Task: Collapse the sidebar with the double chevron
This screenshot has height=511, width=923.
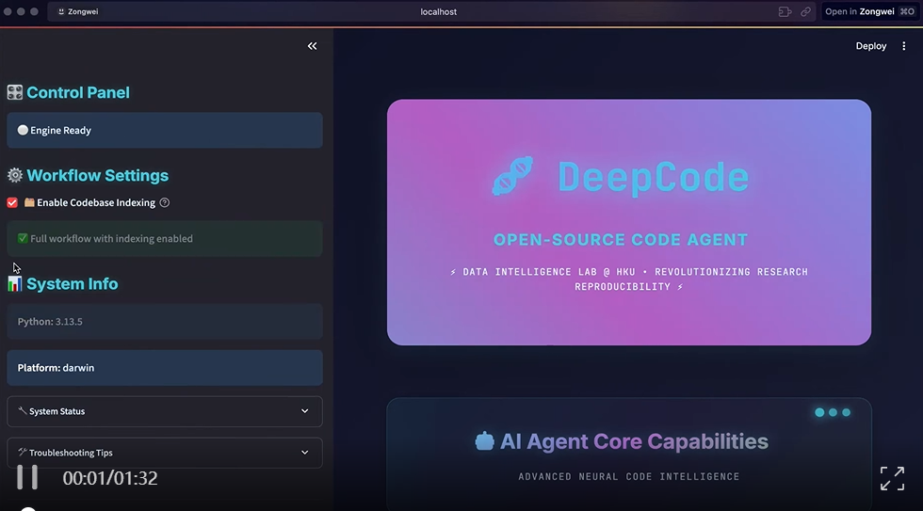Action: pos(312,46)
